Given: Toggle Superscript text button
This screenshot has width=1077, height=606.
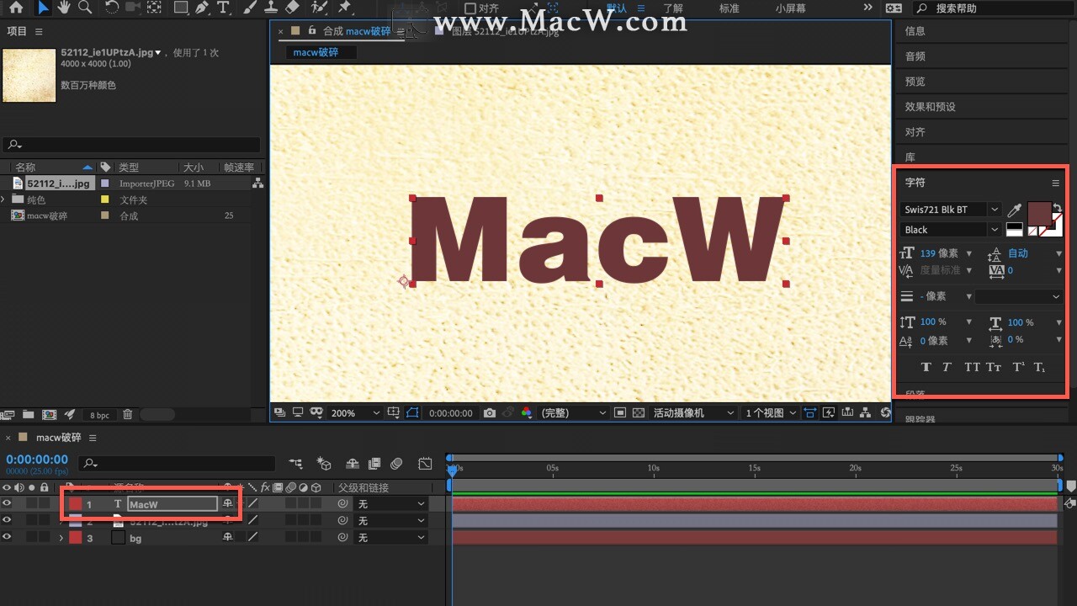Looking at the screenshot, I should tap(1018, 367).
